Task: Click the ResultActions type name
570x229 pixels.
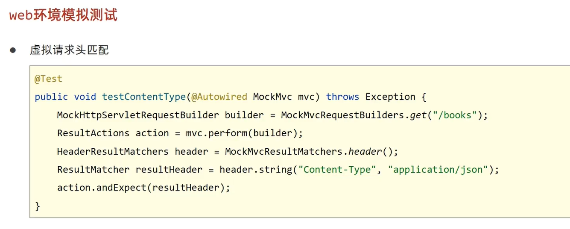Action: pos(93,133)
